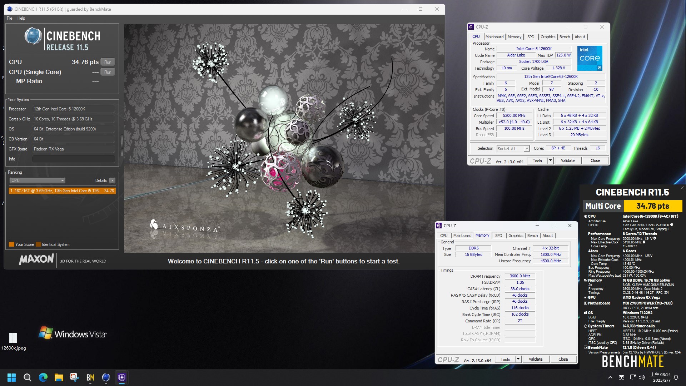Image resolution: width=686 pixels, height=386 pixels.
Task: Open the File menu in Cinebench
Action: click(x=10, y=18)
